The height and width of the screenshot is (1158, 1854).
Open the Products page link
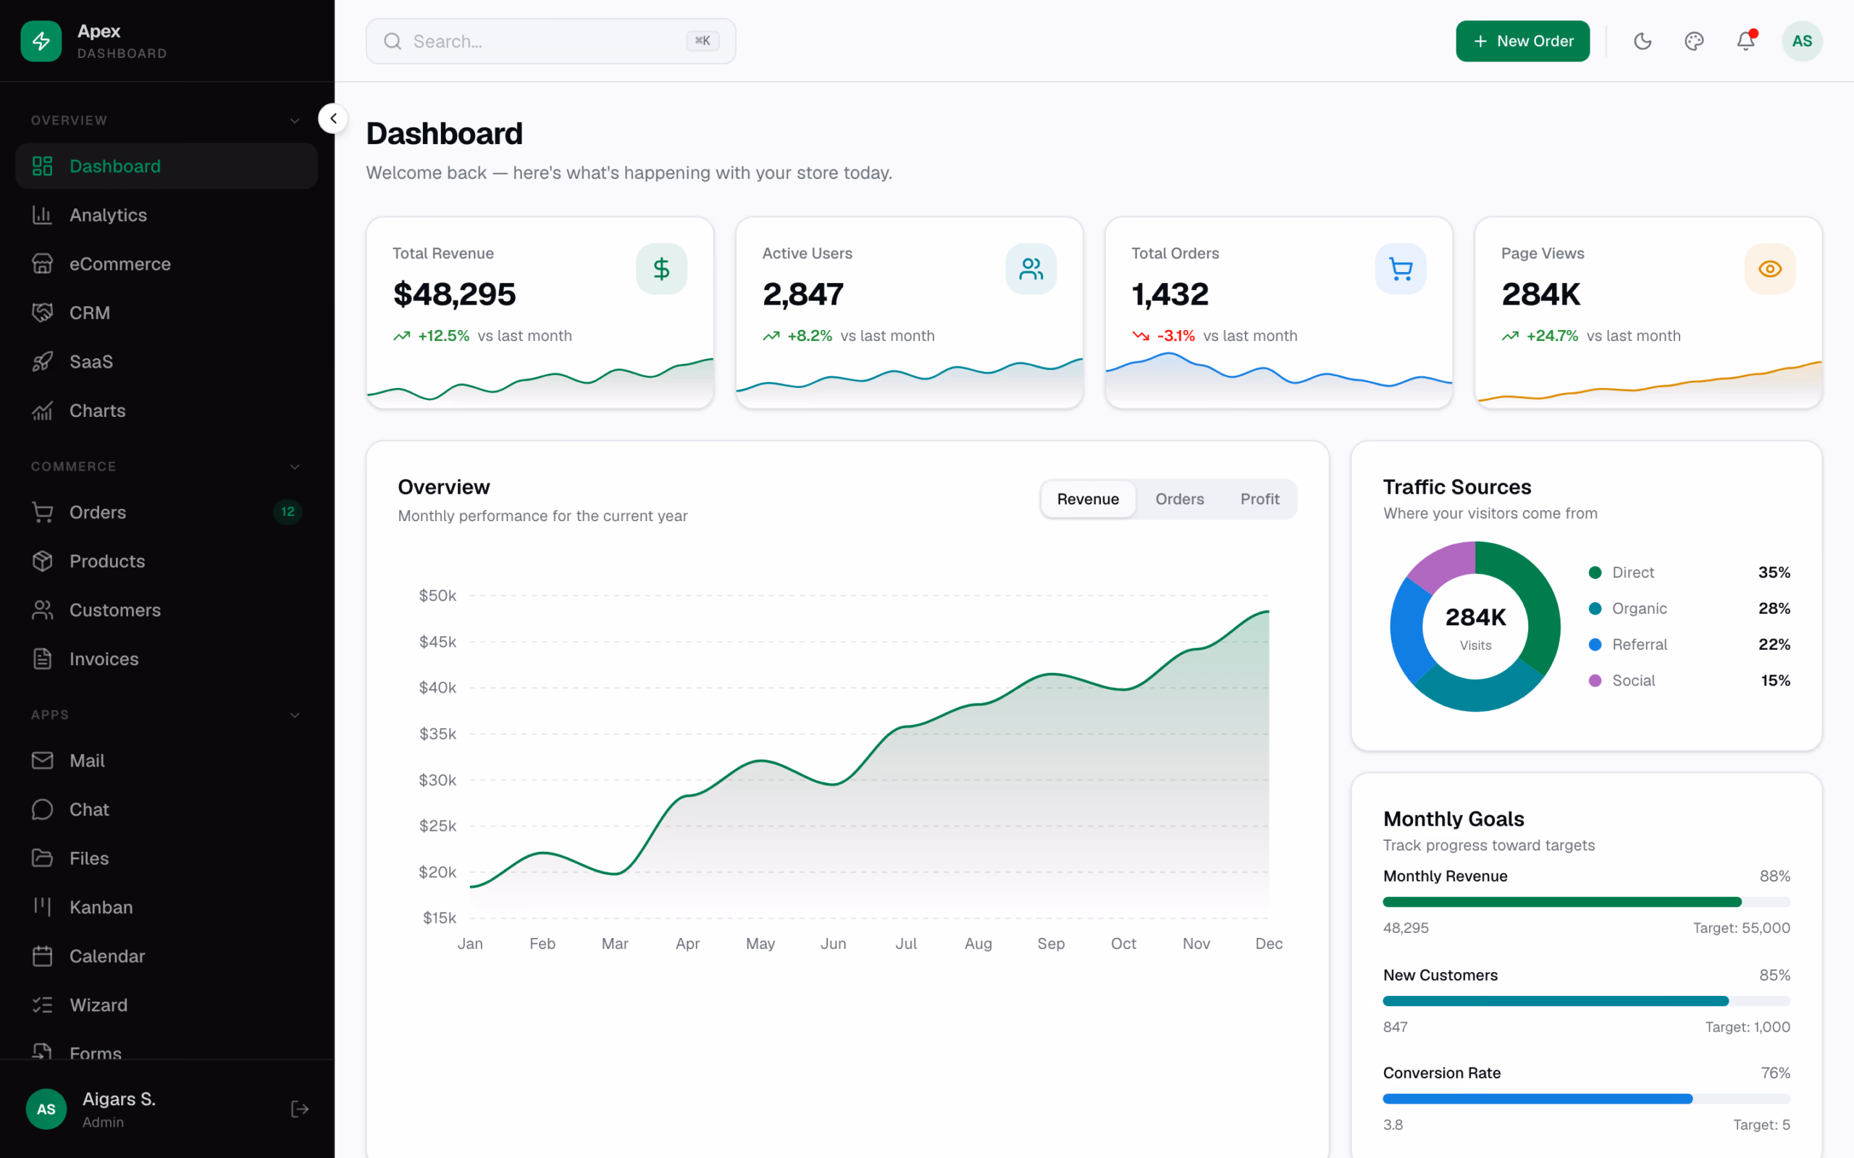pos(167,562)
